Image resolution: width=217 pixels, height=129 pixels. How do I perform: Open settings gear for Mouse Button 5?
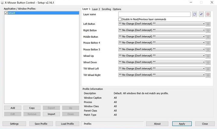pos(208,50)
